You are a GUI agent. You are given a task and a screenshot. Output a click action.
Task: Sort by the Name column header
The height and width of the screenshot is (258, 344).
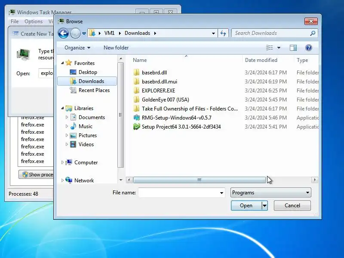point(139,60)
